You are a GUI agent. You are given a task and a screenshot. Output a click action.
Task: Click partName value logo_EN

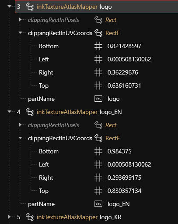[119, 204]
